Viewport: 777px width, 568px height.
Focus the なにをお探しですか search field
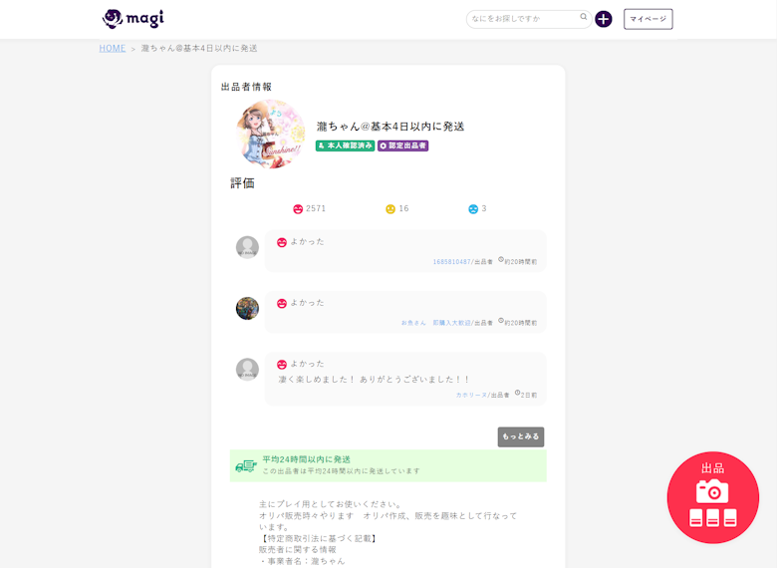point(523,19)
